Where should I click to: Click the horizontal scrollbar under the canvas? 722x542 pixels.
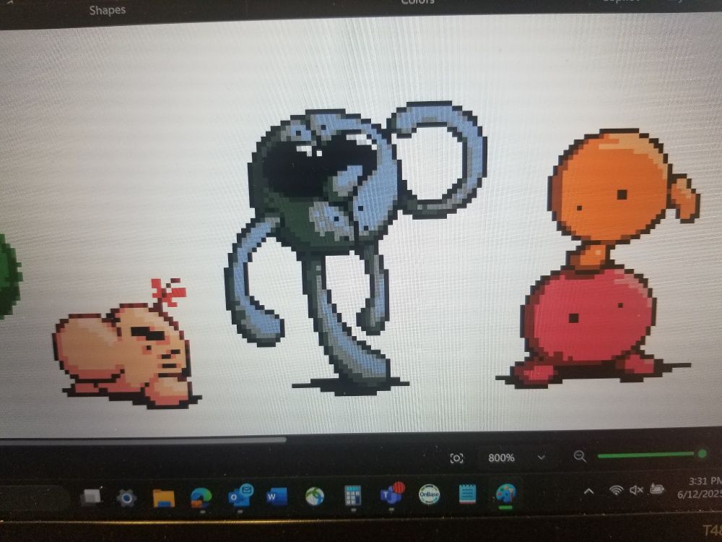pyautogui.click(x=143, y=442)
